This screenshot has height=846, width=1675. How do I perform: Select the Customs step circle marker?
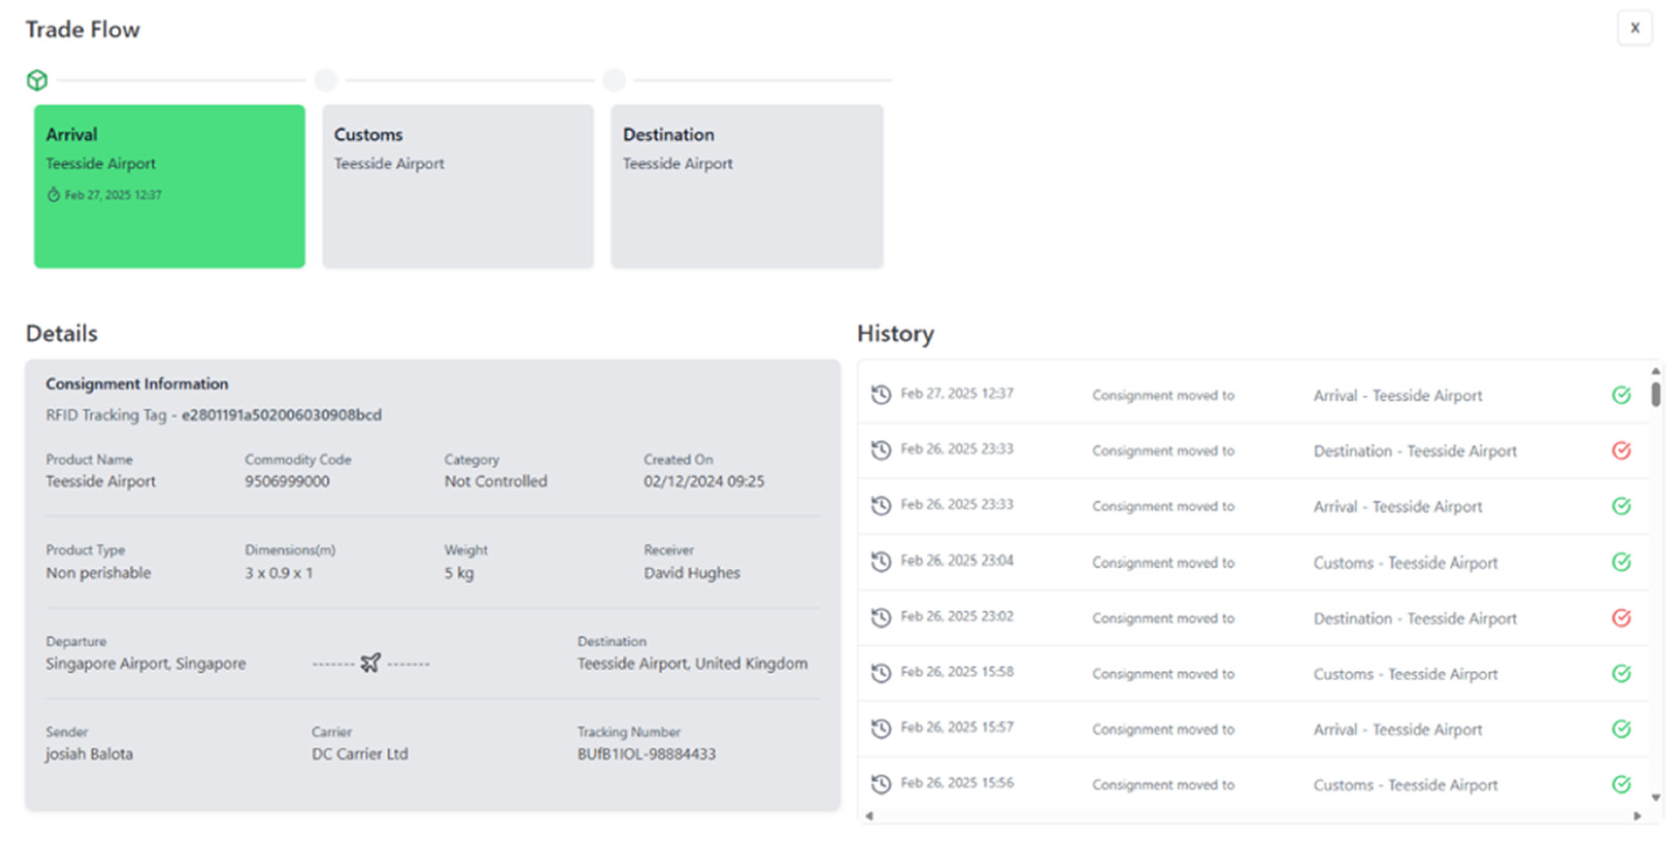[x=326, y=80]
